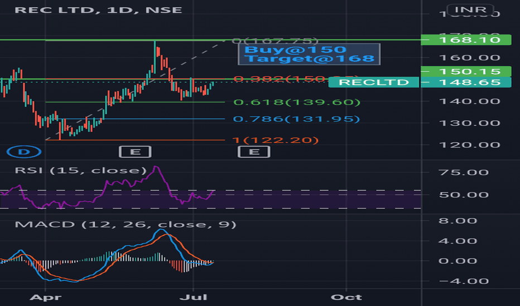
Task: Click the −4.00 MACD axis value
Action: tap(463, 281)
